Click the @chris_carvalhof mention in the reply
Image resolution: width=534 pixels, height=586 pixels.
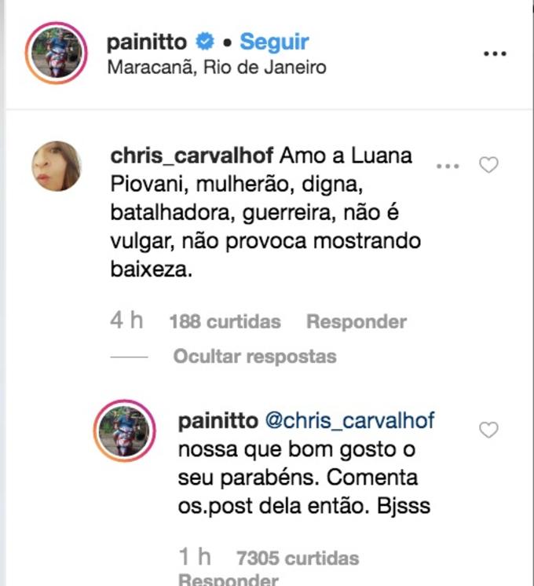pyautogui.click(x=349, y=420)
